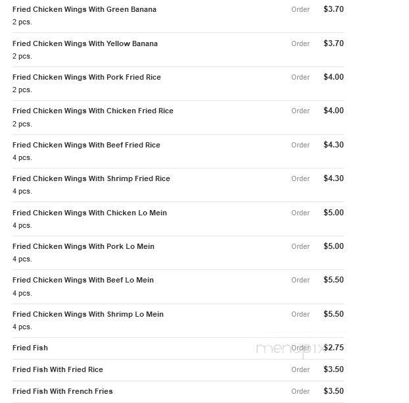Screen dimensions: 409x403
Task: Order Fried Fish With Fried Rice
Action: coord(301,369)
